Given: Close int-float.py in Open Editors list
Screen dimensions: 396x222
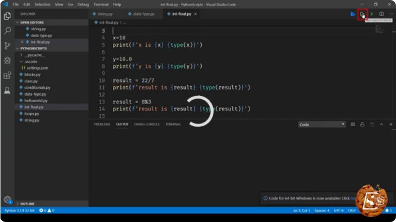Looking at the screenshot, I should click(22, 42).
